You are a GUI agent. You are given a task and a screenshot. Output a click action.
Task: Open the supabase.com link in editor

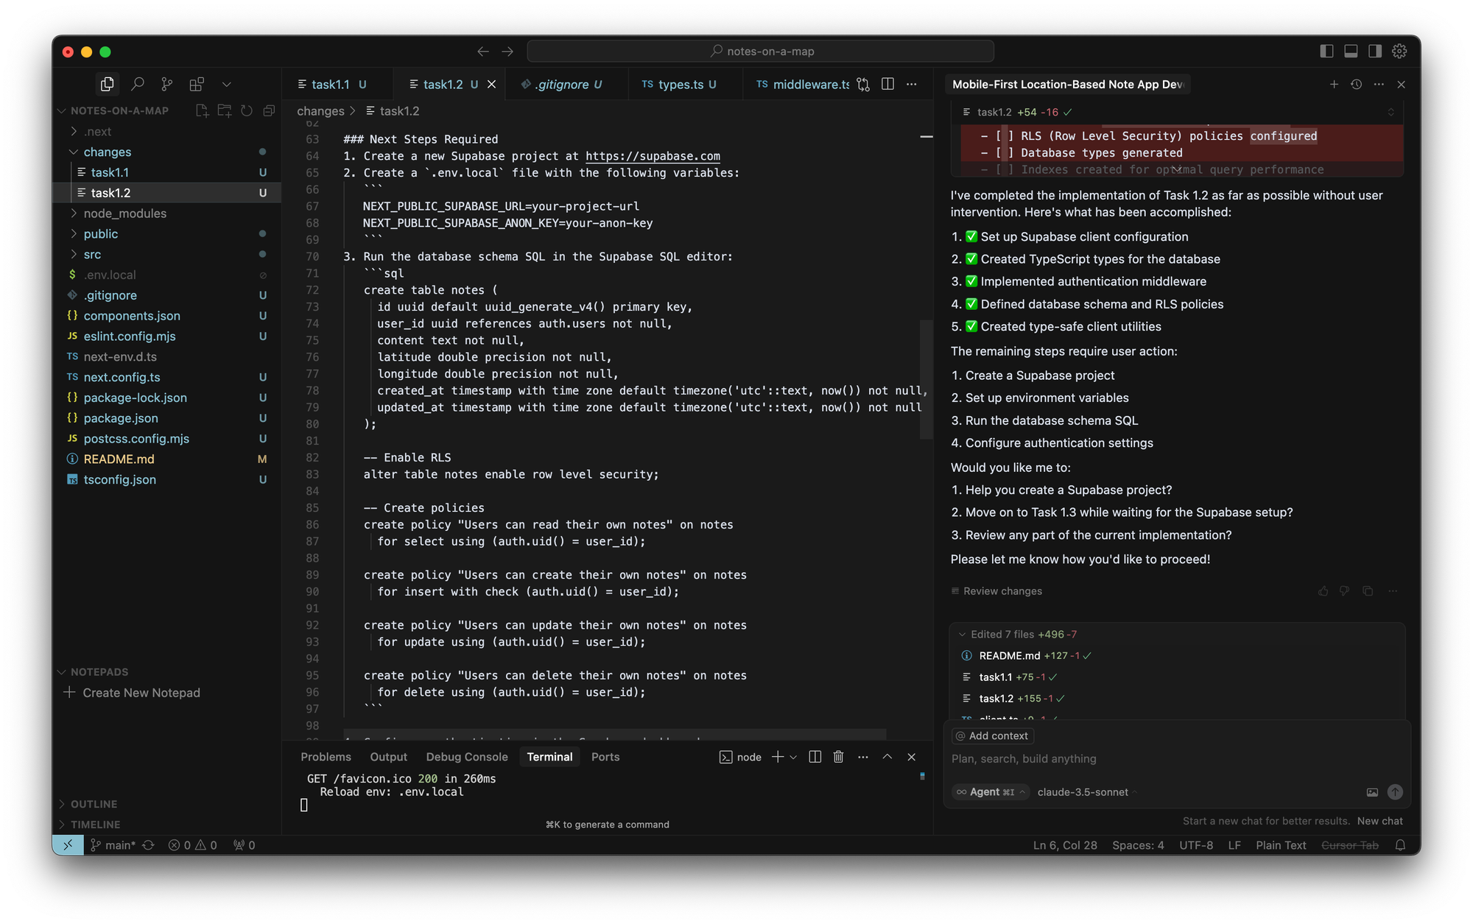point(653,156)
